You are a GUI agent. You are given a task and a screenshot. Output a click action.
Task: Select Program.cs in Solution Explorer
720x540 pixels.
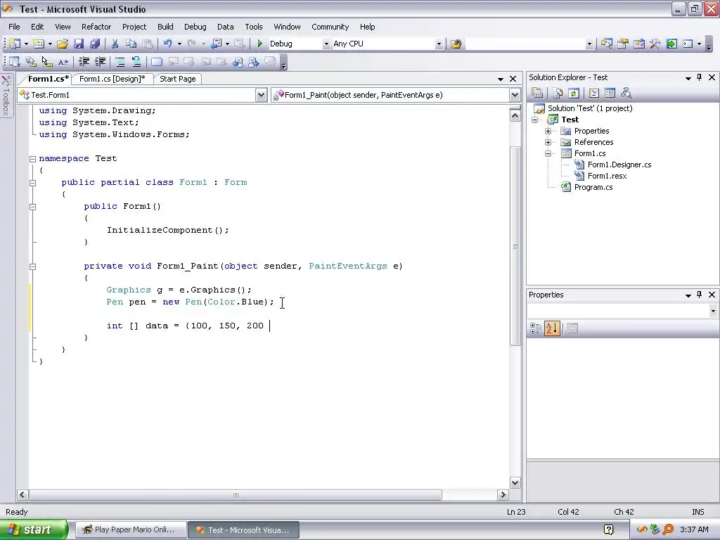(x=593, y=187)
